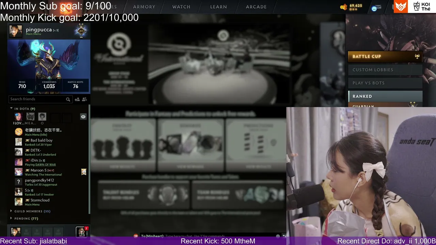Click the iDin: friend avatar

(x=18, y=162)
